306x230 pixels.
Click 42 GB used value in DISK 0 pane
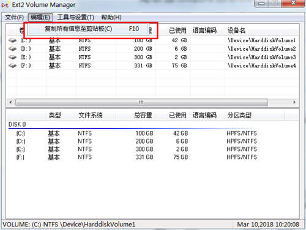[x=181, y=133]
